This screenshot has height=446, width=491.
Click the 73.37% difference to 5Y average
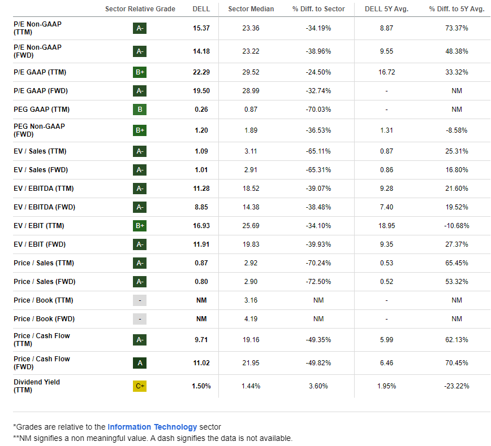pyautogui.click(x=456, y=28)
